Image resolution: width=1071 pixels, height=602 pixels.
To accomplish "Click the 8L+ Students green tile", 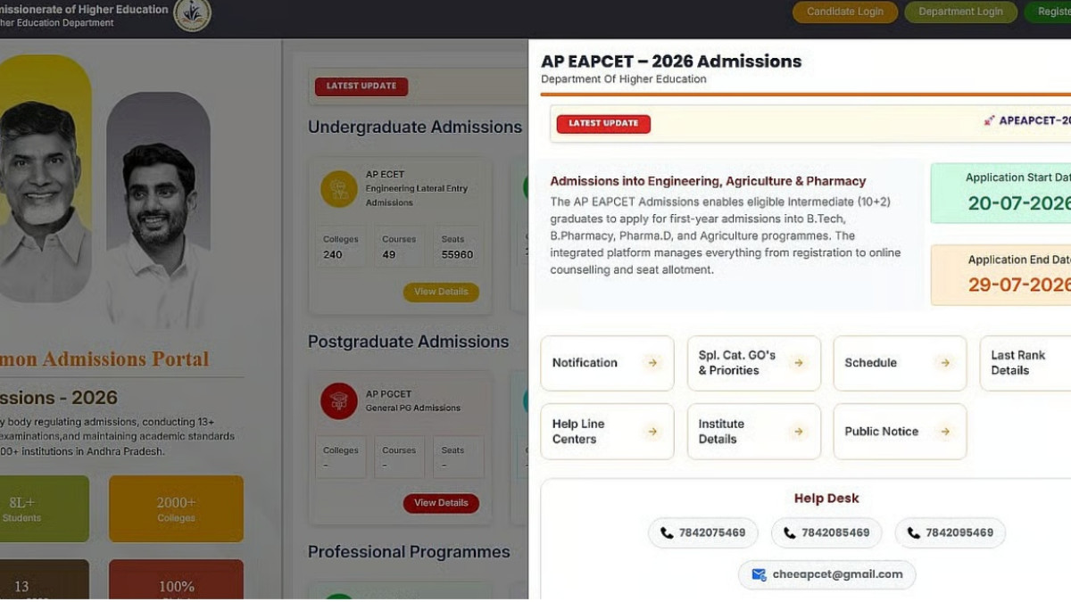I will 43,508.
